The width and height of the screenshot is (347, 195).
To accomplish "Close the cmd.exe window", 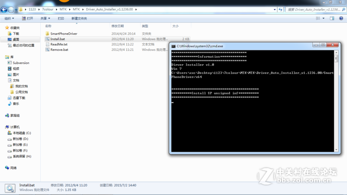I will [333, 45].
